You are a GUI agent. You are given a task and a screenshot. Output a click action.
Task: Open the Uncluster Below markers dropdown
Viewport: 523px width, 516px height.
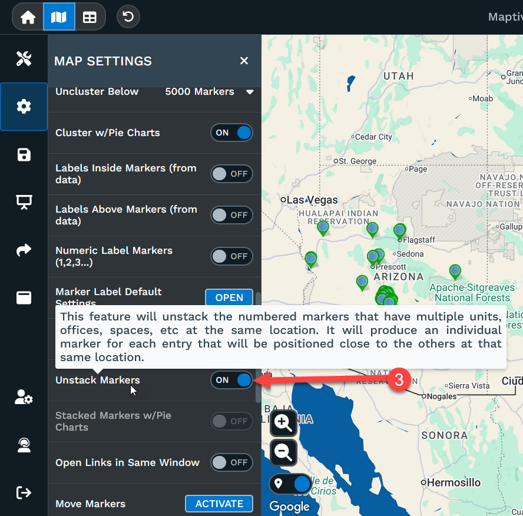210,91
